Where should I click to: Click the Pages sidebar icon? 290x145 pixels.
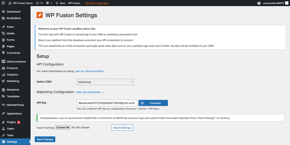pyautogui.click(x=3, y=47)
